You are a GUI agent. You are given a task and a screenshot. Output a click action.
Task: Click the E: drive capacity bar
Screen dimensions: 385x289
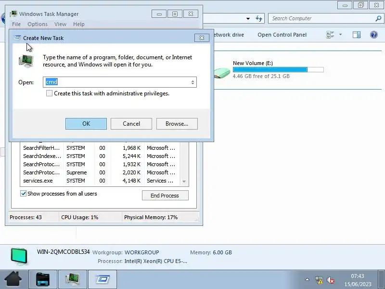278,69
